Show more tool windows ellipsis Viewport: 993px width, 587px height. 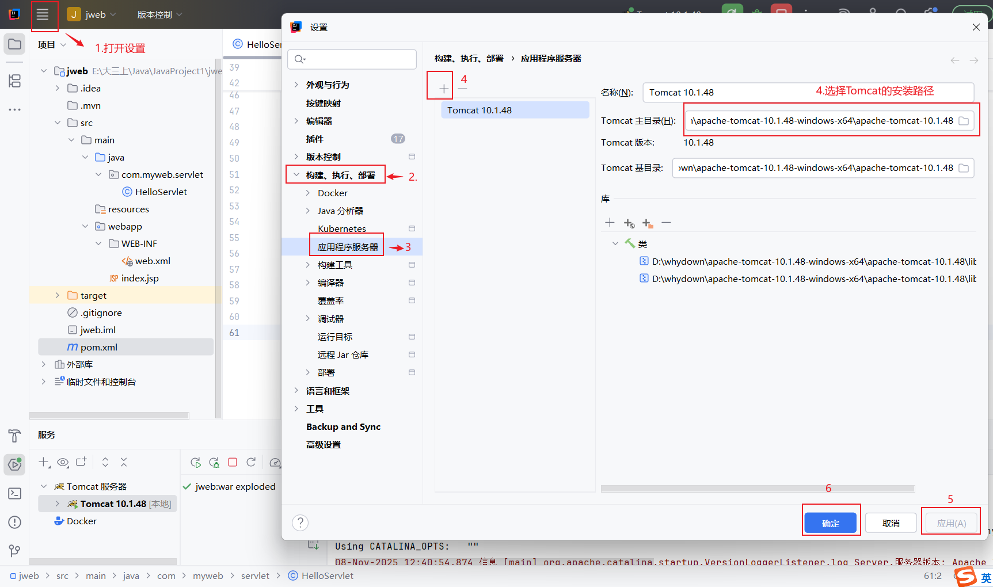pyautogui.click(x=14, y=109)
